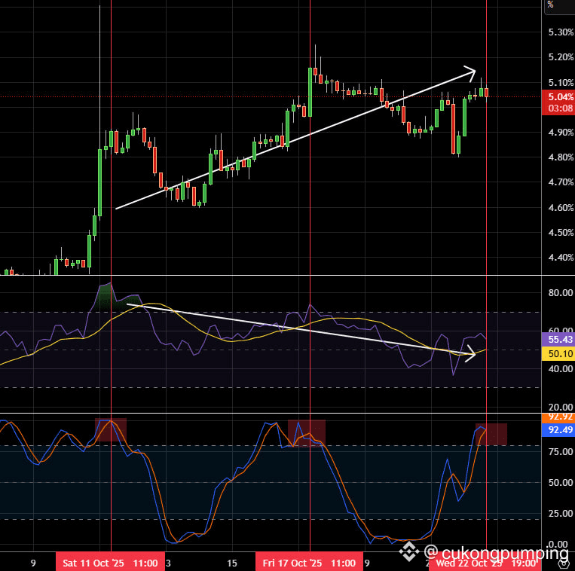Click the 4.80% price scale label
The image size is (575, 571).
pos(561,157)
